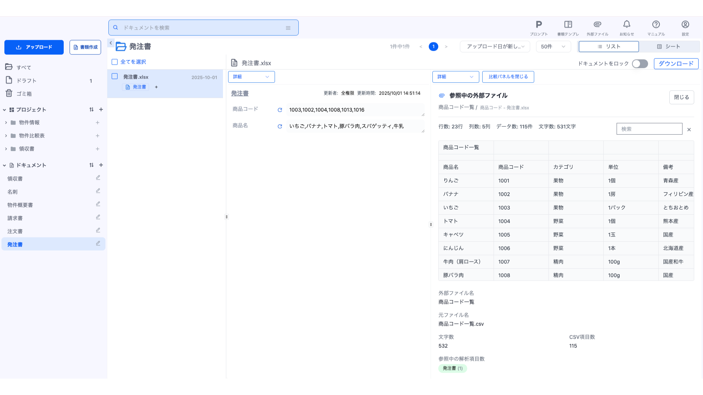Open the アップロード日が新しい sort dropdown

pyautogui.click(x=495, y=46)
